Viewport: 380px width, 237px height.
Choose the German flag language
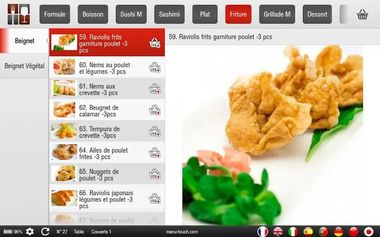(338, 232)
